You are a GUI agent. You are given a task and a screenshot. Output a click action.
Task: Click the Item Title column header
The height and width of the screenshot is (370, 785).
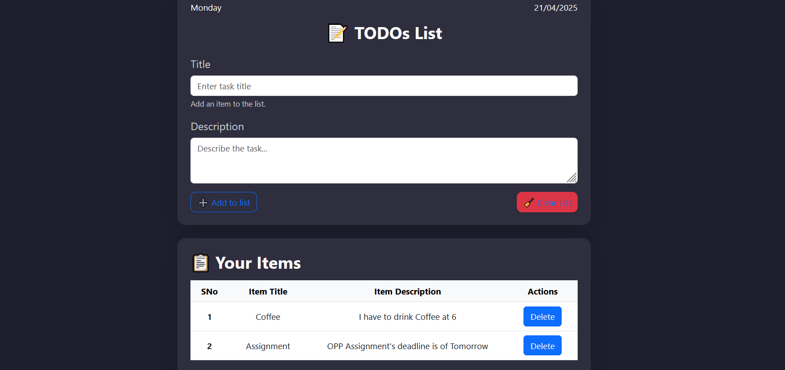pos(268,292)
